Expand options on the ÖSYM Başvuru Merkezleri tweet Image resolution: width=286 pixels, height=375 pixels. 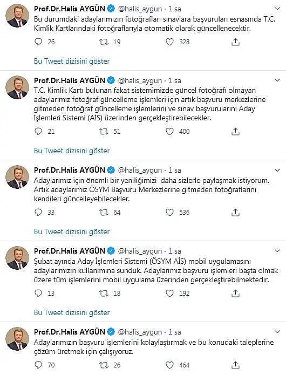click(x=277, y=171)
